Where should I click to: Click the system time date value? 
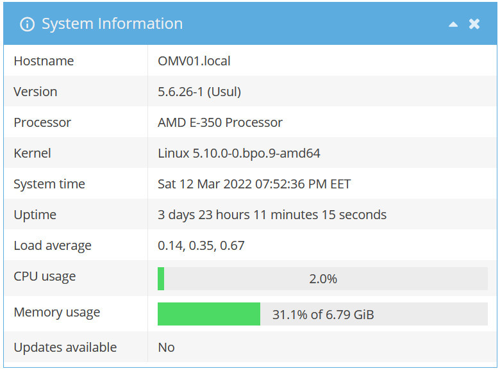point(254,184)
